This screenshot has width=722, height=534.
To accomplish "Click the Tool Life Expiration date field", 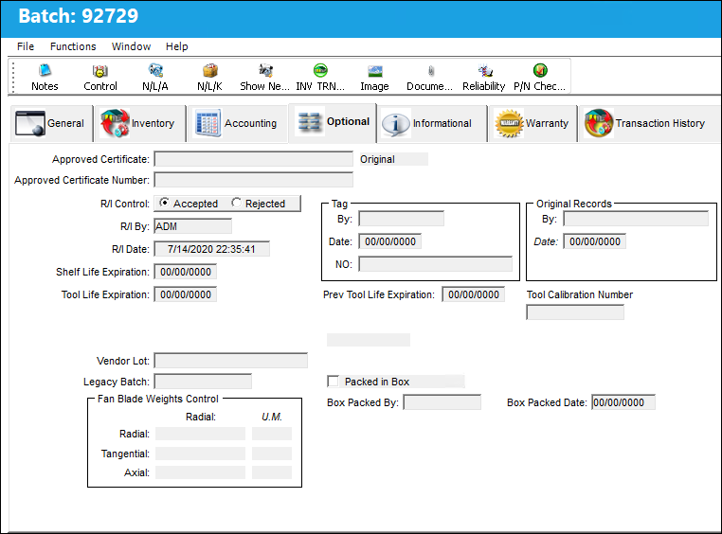I will pos(186,294).
